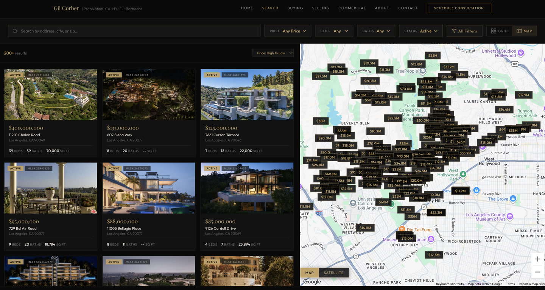Open the About page

pos(382,8)
